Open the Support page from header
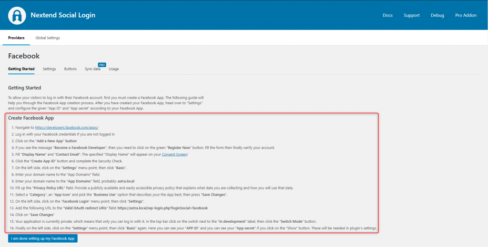 click(411, 15)
